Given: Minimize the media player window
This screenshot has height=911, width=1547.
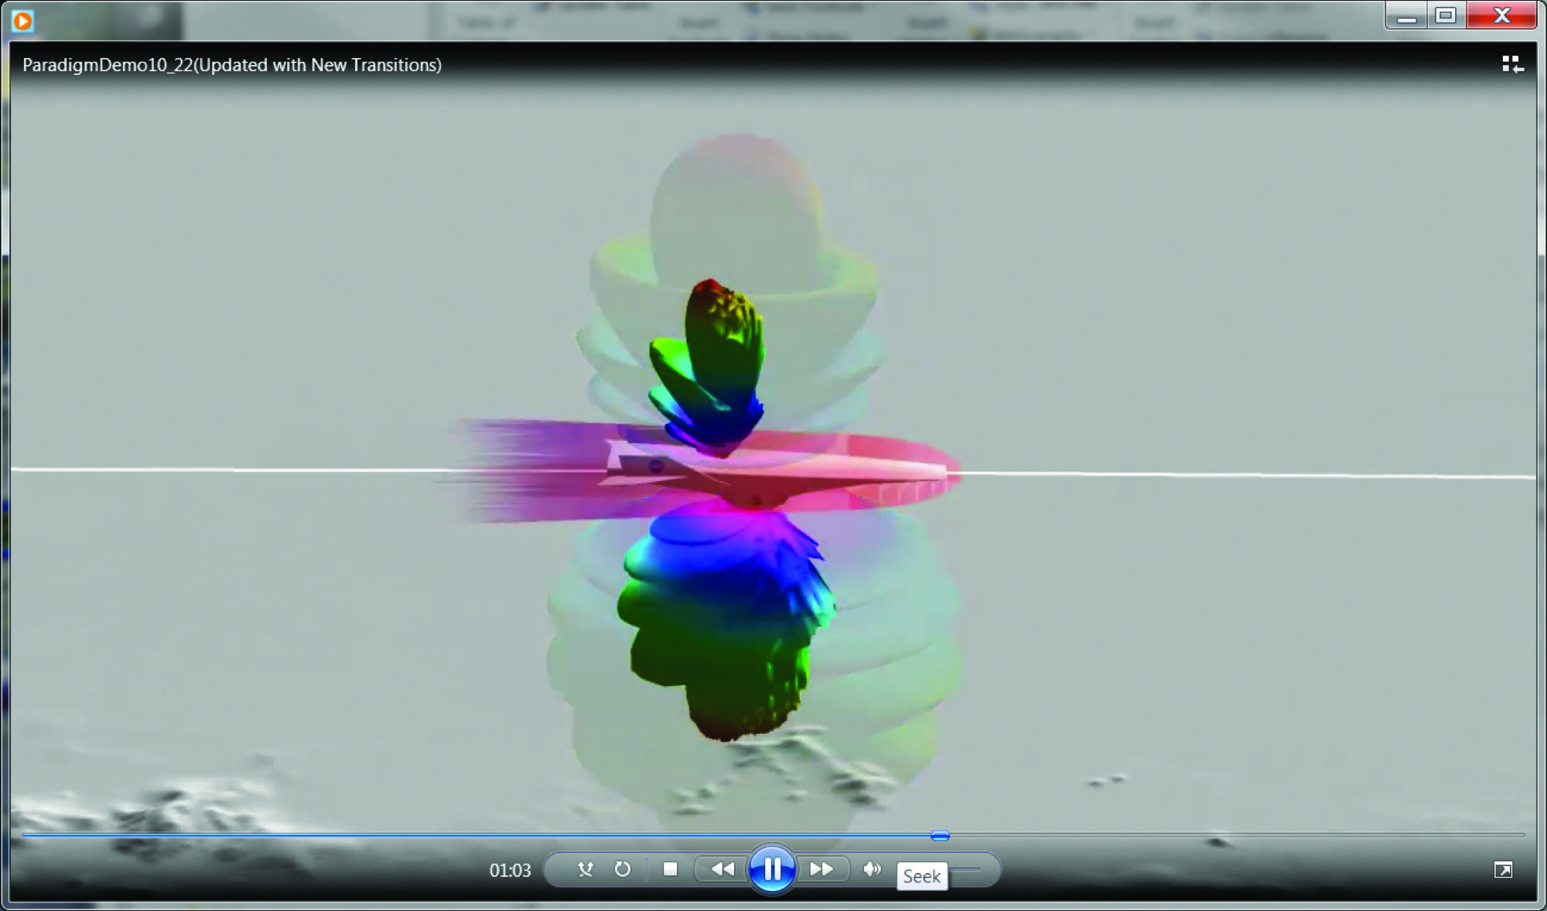Looking at the screenshot, I should [x=1406, y=15].
